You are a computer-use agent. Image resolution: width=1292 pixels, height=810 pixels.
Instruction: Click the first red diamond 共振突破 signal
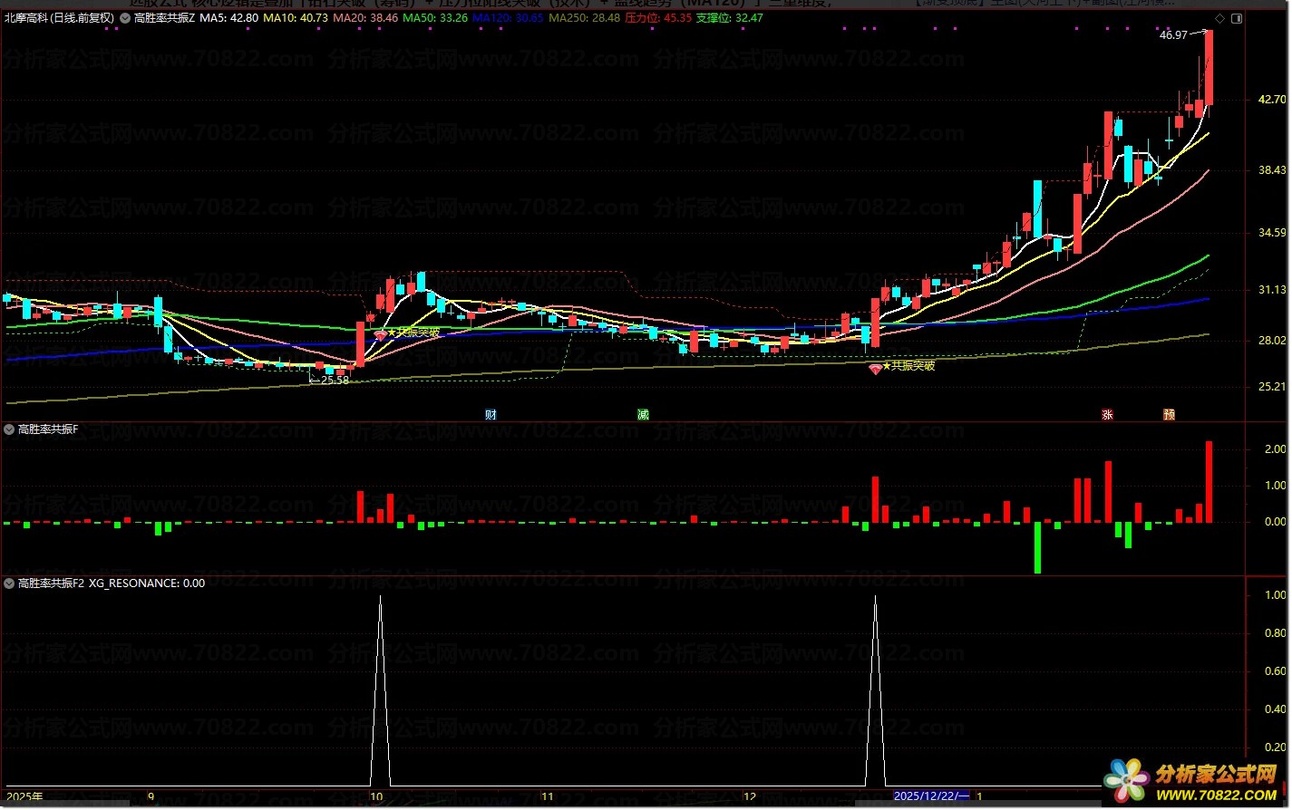click(x=380, y=334)
